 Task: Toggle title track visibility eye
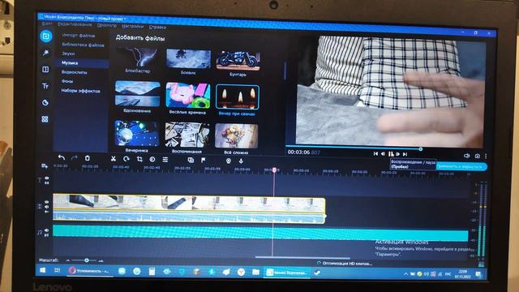point(47,178)
